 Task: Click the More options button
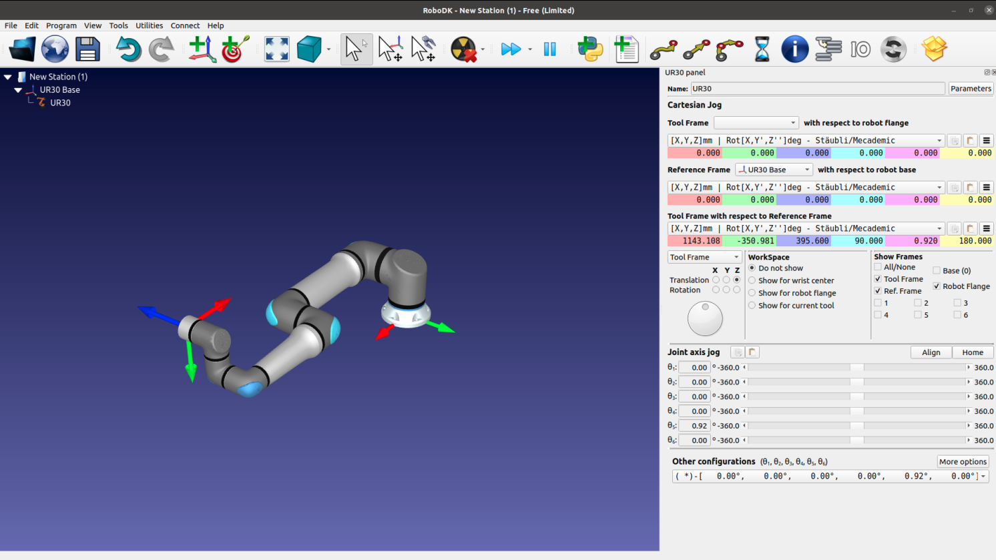[x=963, y=462]
